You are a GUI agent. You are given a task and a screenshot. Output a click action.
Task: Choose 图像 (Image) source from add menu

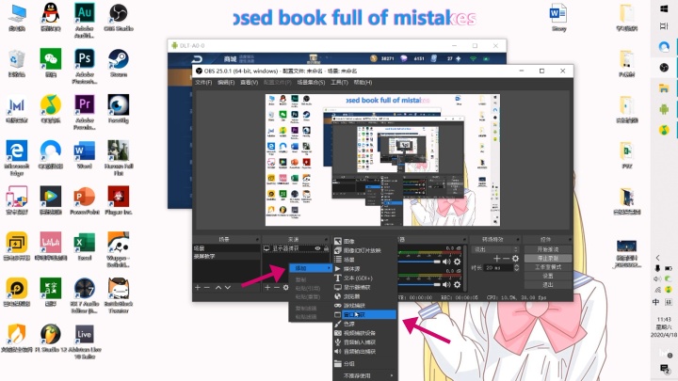pos(364,241)
